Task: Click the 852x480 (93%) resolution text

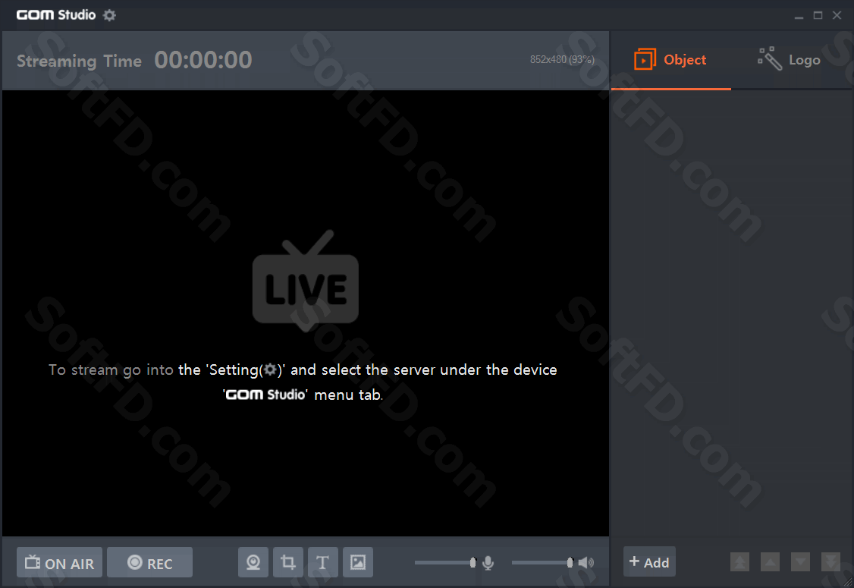Action: [x=562, y=59]
